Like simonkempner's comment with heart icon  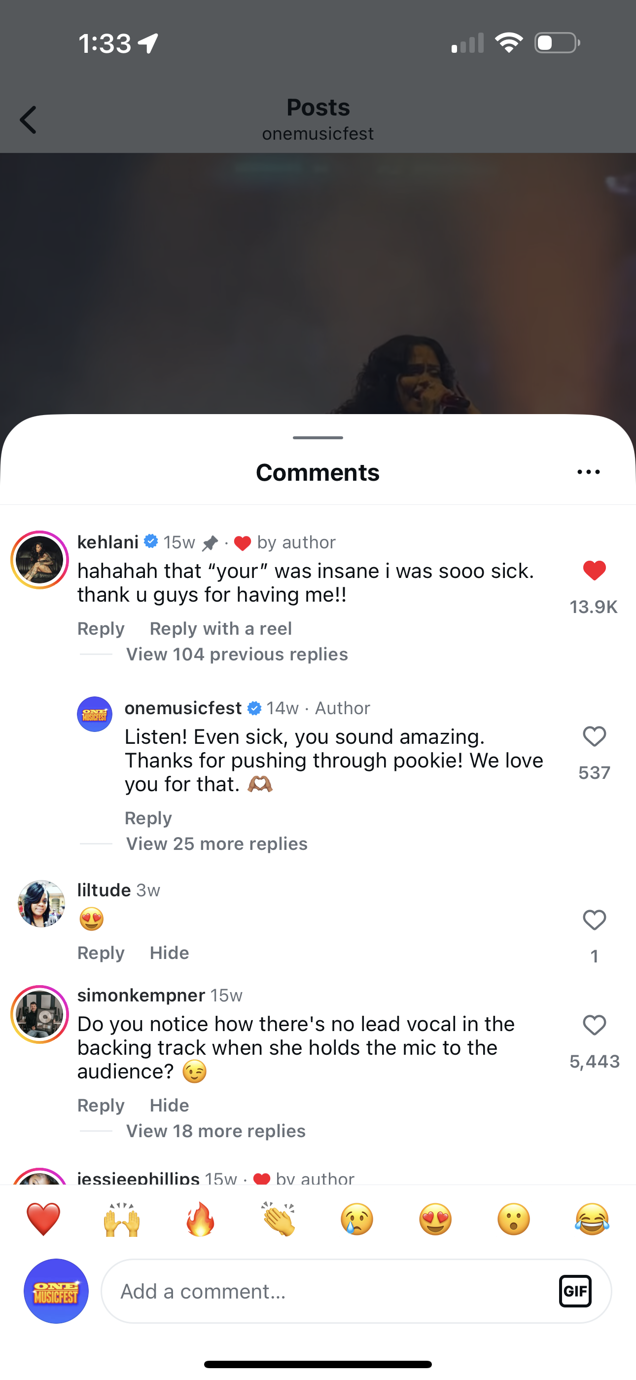(x=594, y=1025)
